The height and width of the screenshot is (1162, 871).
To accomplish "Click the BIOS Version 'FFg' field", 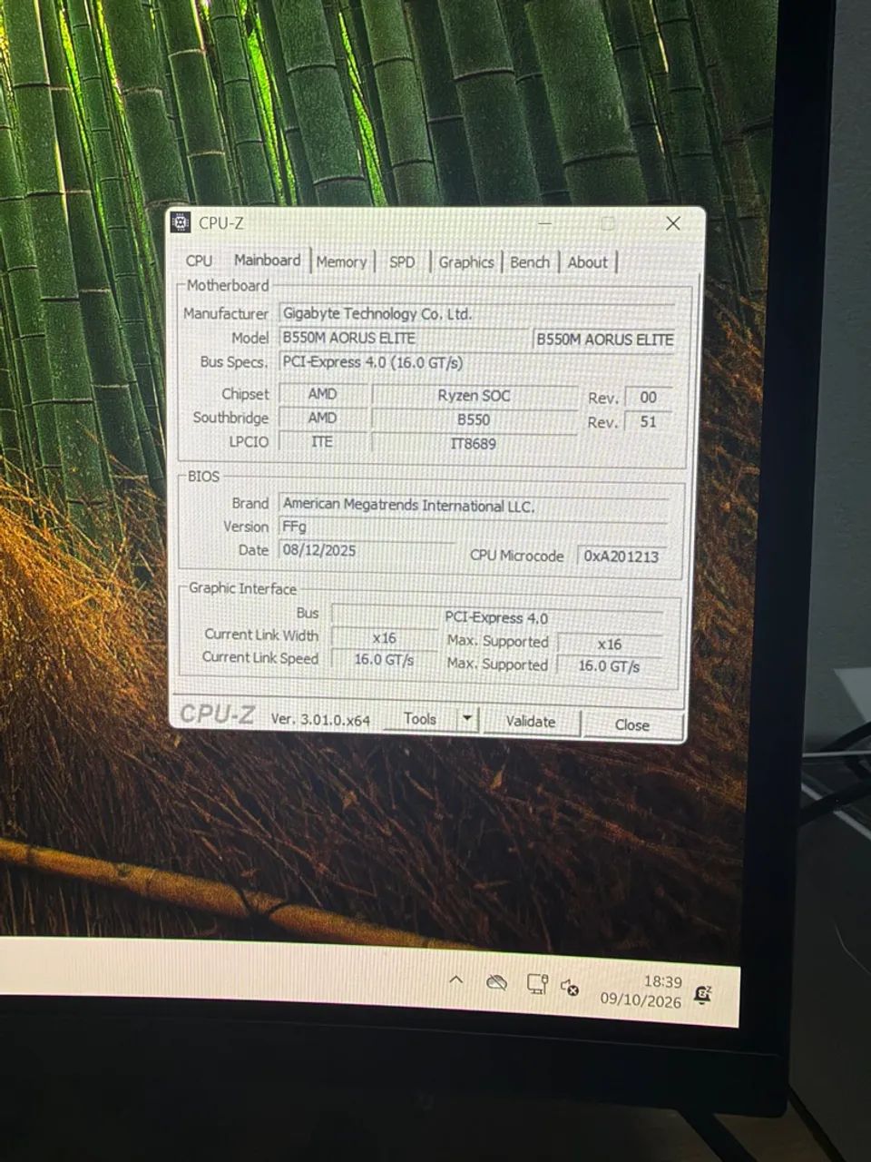I will tap(473, 527).
